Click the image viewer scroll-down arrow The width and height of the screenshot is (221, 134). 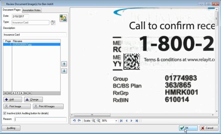pos(217,111)
